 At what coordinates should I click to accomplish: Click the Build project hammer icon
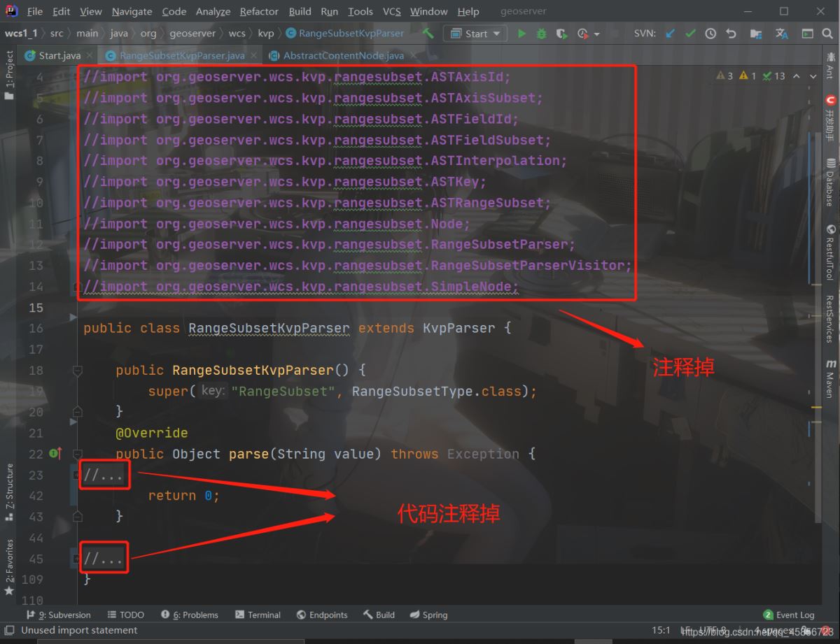pos(428,33)
